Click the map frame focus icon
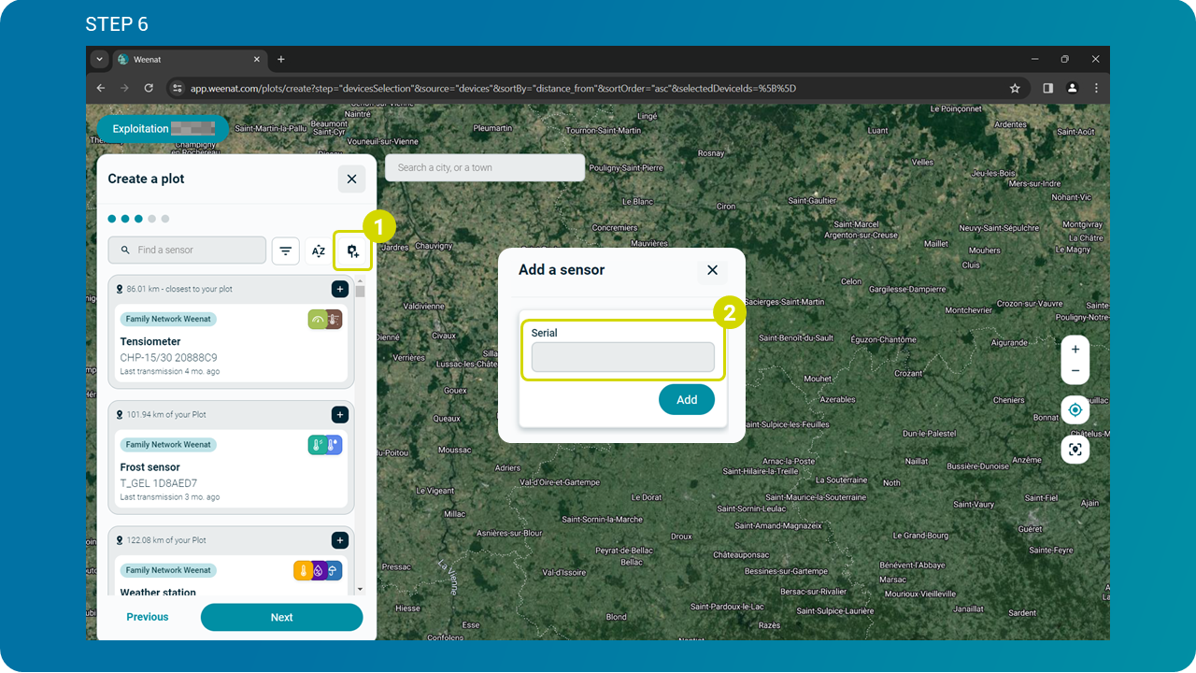1196x673 pixels. coord(1075,450)
